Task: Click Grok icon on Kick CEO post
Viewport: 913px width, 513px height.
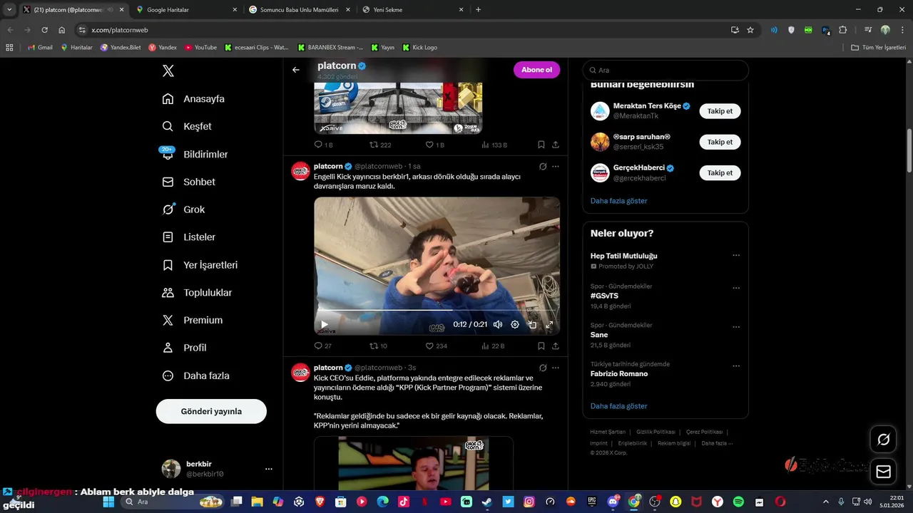Action: point(543,368)
